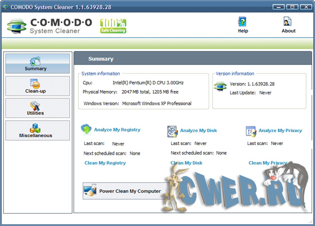Click the Analyze My Disk icon

pos(172,132)
